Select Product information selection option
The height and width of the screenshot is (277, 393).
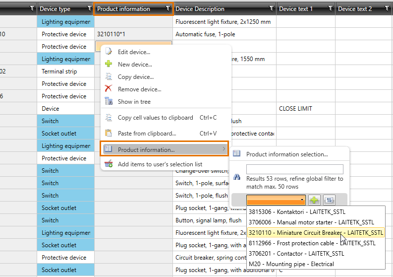coord(286,154)
